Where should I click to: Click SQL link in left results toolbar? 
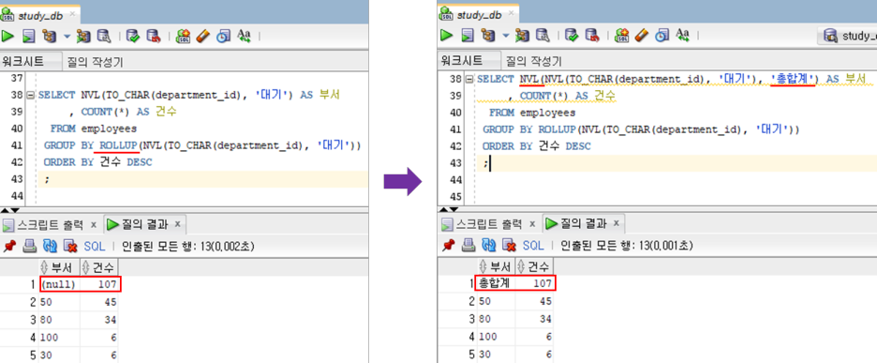coord(94,246)
